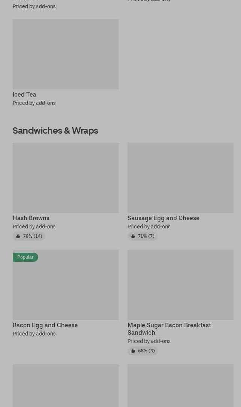This screenshot has width=241, height=407.
Task: Open the Hash Browns item photo
Action: pos(65,177)
